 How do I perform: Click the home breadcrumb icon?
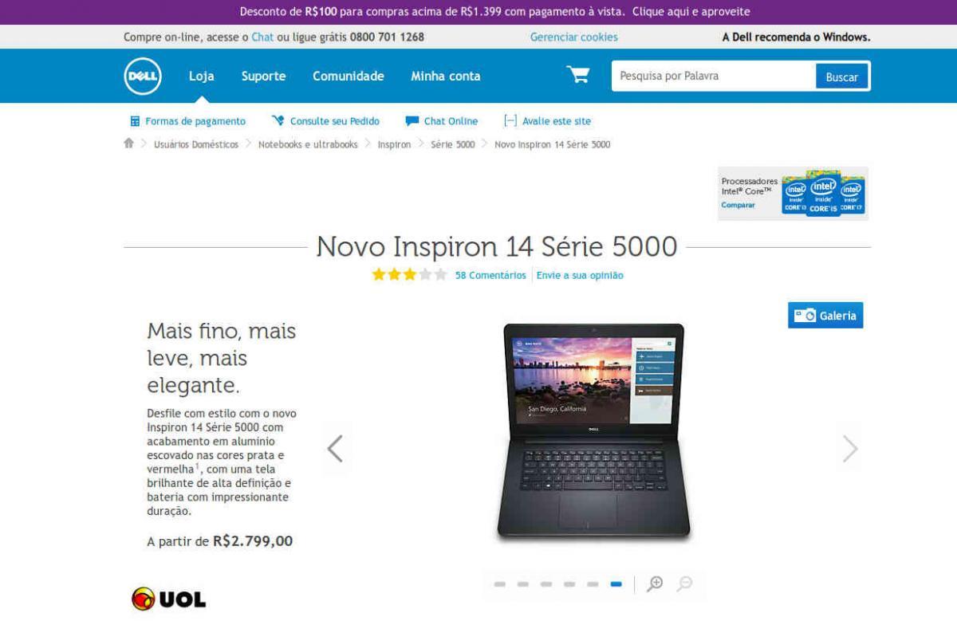(128, 143)
